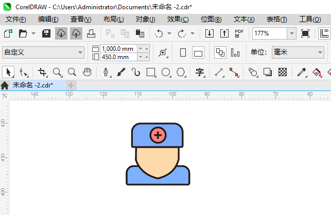Viewport: 331px width, 215px height.
Task: Apply layout to current page only
Action: tap(235, 52)
